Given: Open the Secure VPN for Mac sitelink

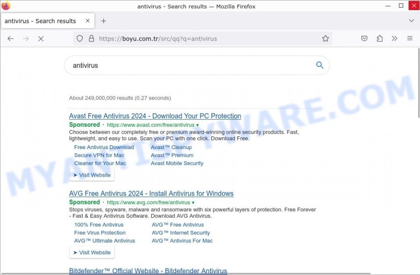Looking at the screenshot, I should click(99, 155).
